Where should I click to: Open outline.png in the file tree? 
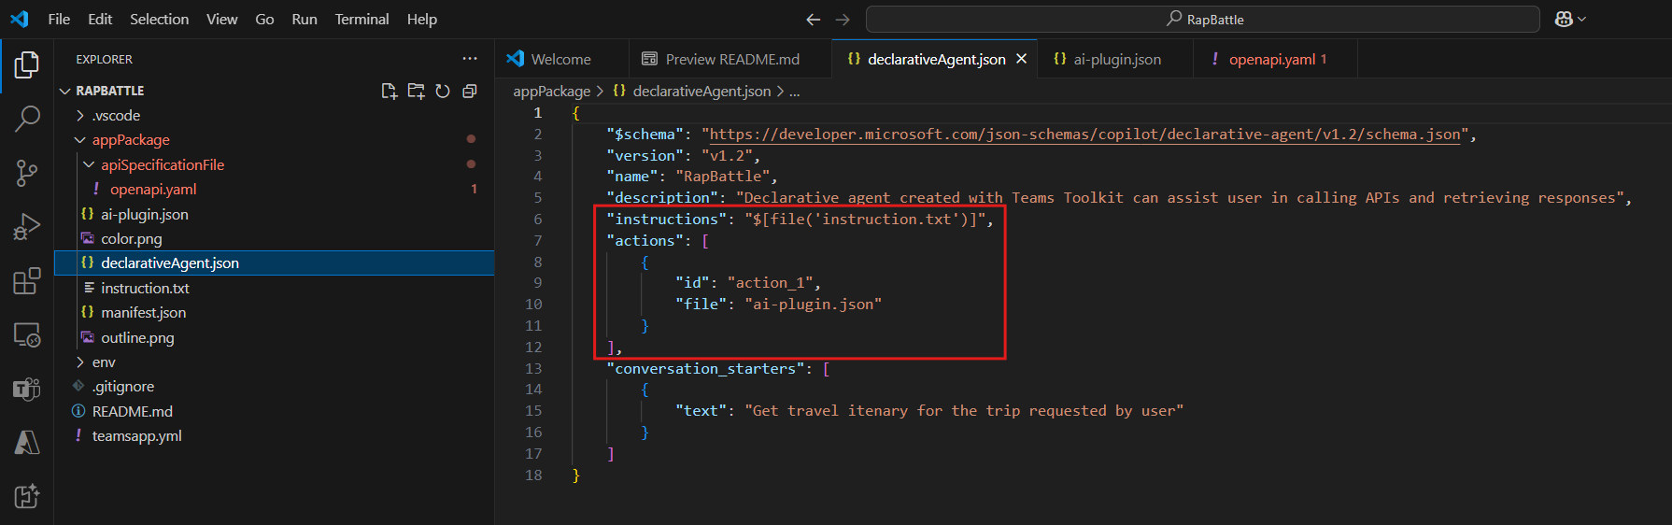[137, 338]
